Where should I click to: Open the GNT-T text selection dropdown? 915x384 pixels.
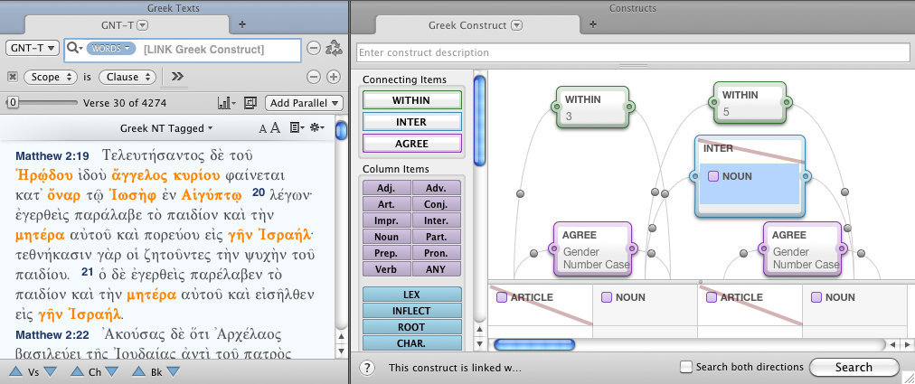33,48
